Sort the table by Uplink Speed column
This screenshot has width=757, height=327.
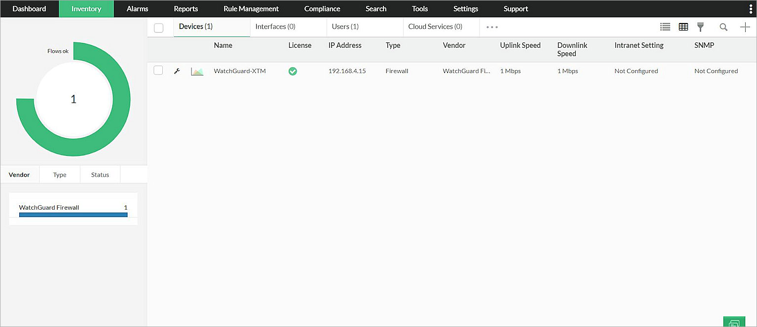click(x=520, y=45)
